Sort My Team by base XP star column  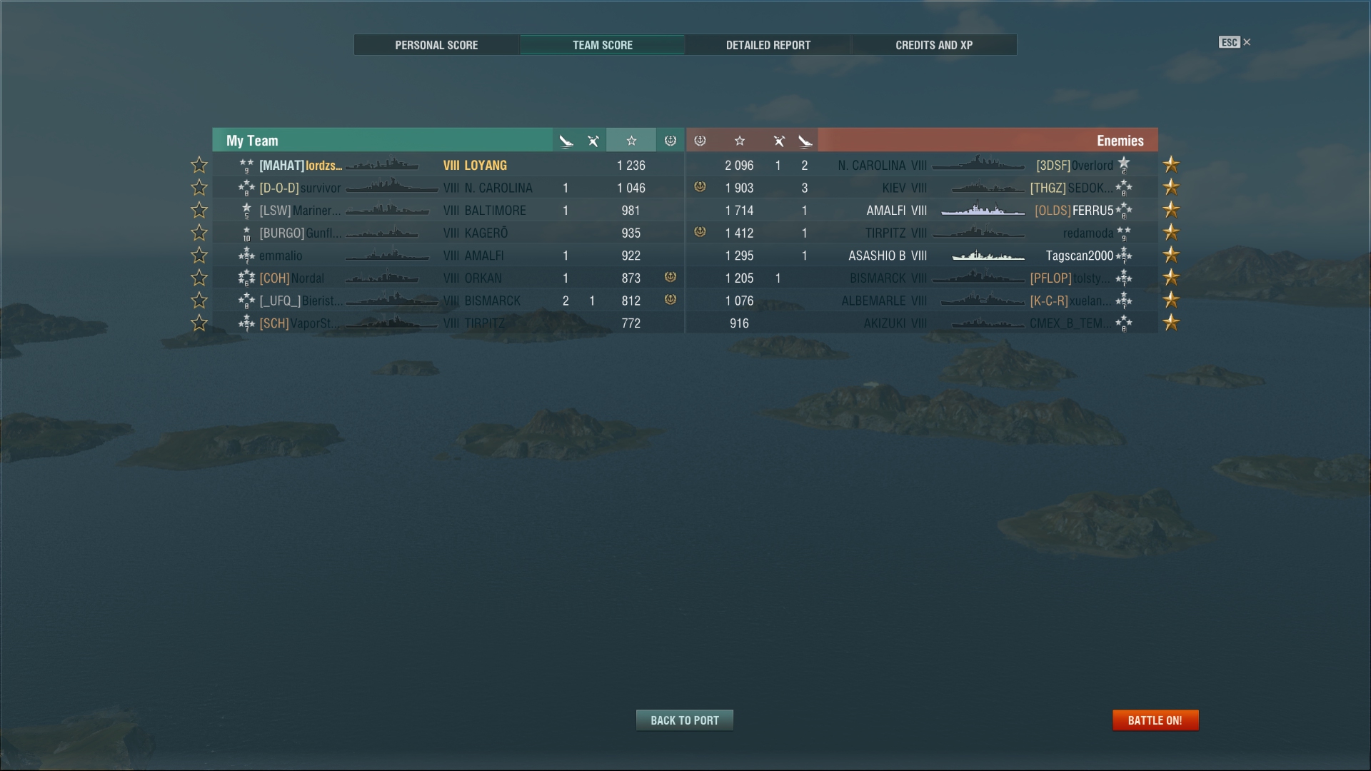pos(631,141)
